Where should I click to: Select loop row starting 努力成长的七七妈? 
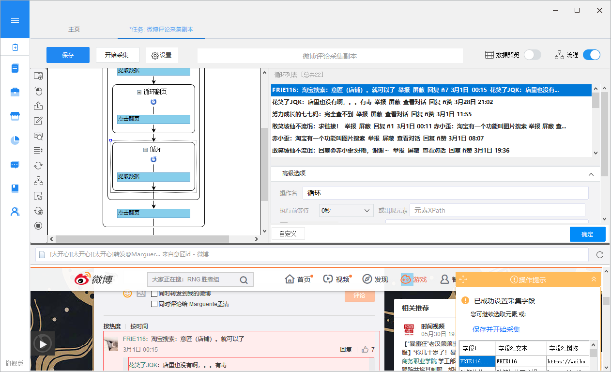point(431,114)
